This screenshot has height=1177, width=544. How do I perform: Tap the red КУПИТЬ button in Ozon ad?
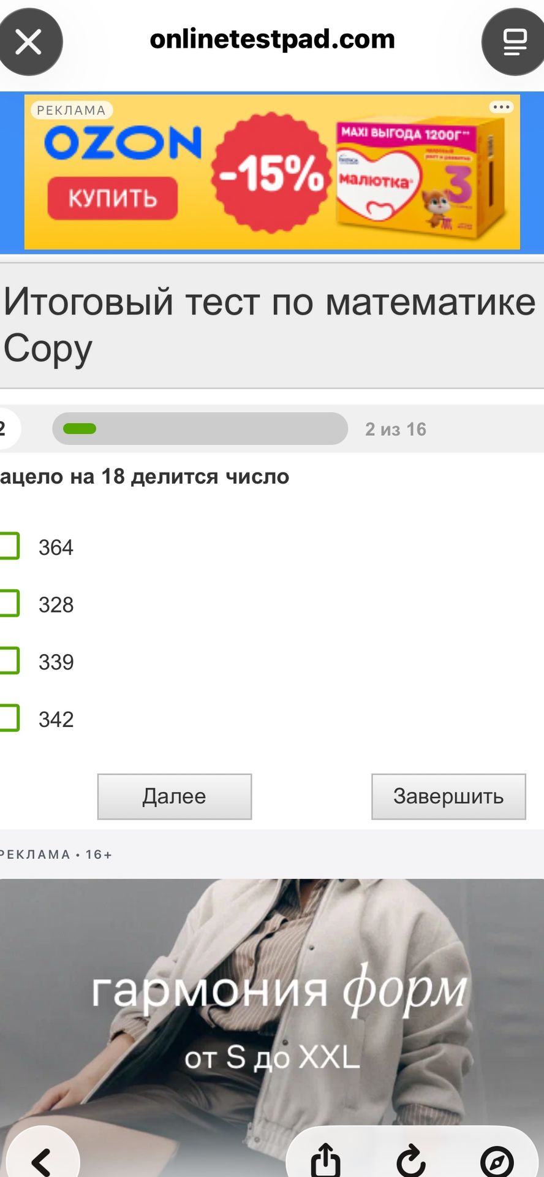[113, 198]
